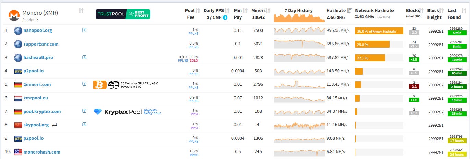Click the +3.5 blocks badge for hashvault
The height and width of the screenshot is (159, 470).
pyautogui.click(x=414, y=60)
